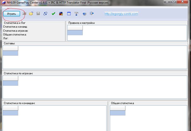The height and width of the screenshot is (131, 191).
Task: Click the red and blue blocks icon
Action: pyautogui.click(x=61, y=14)
